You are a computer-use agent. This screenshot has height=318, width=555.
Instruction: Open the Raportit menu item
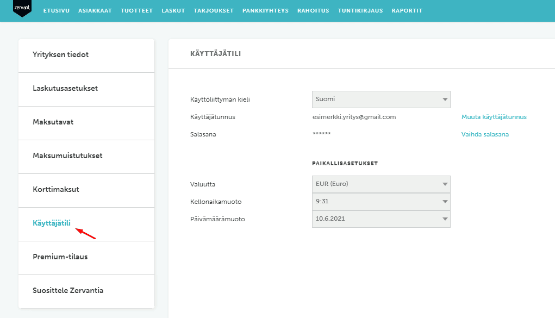pos(407,11)
